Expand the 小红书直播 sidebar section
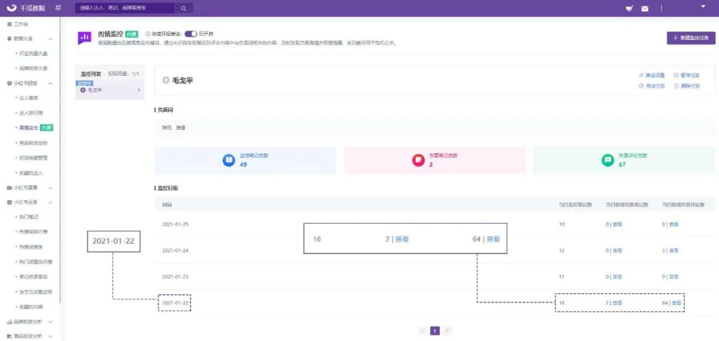Image resolution: width=719 pixels, height=341 pixels. point(51,188)
